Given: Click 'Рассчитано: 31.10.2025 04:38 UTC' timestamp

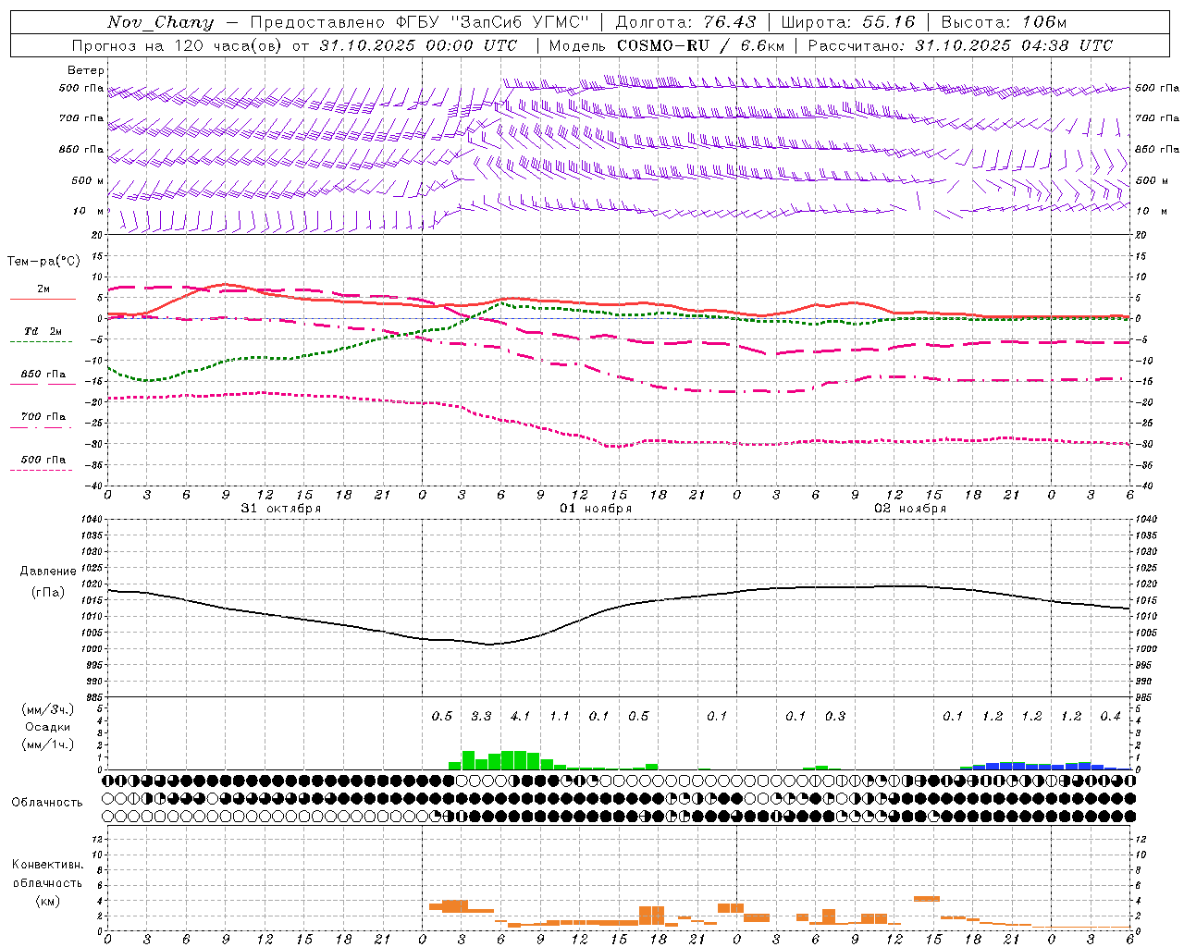Looking at the screenshot, I should (x=960, y=45).
